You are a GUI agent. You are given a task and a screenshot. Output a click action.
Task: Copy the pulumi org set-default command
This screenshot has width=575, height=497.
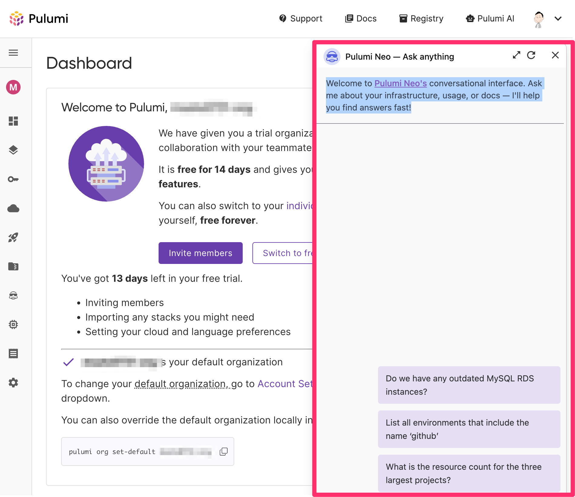pos(224,451)
